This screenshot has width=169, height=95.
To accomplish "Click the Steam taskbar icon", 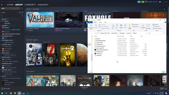I will coord(24,93).
